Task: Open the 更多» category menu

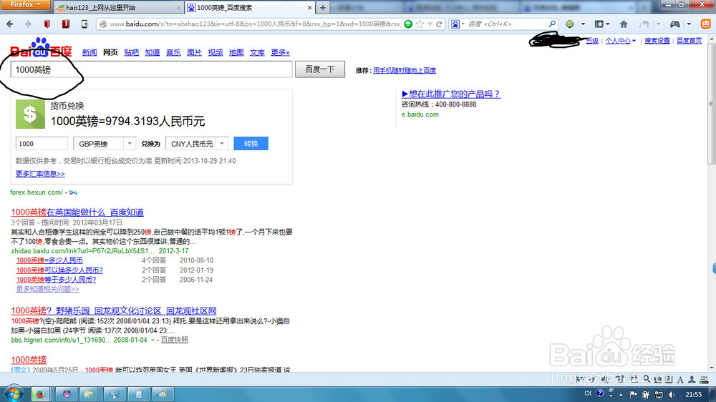Action: point(281,52)
